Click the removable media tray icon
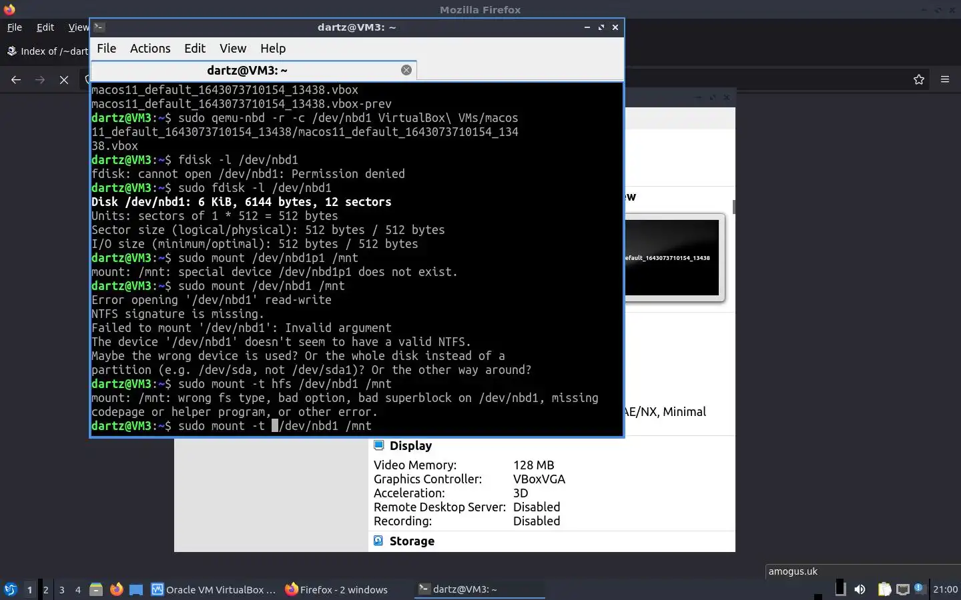 pos(840,588)
